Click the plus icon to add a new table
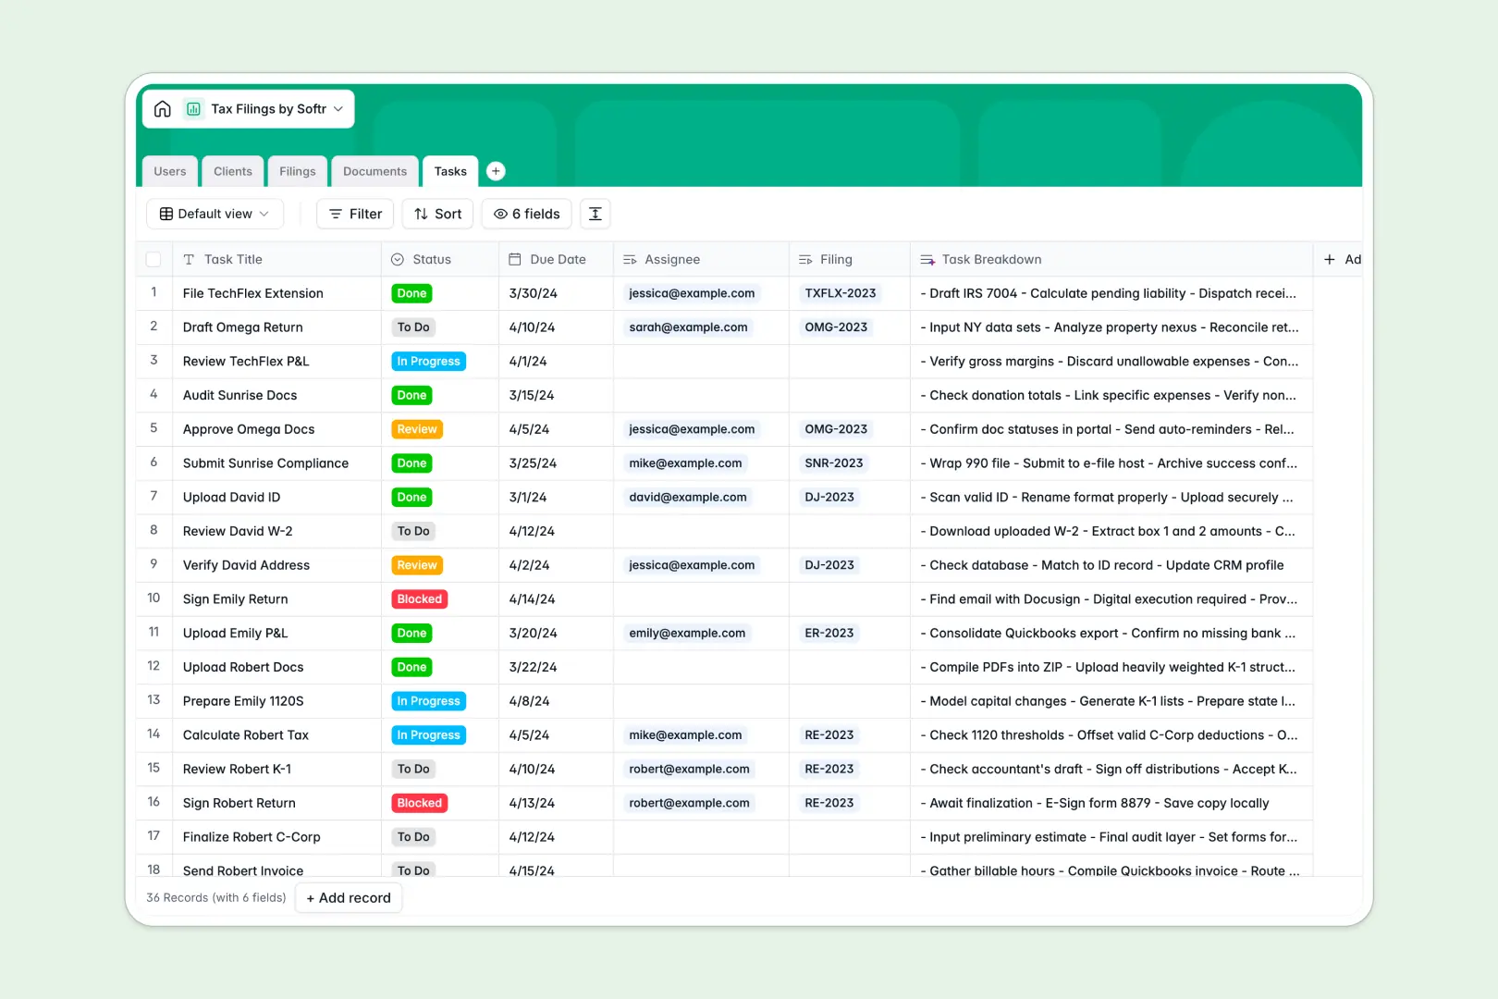The width and height of the screenshot is (1498, 999). pos(496,170)
